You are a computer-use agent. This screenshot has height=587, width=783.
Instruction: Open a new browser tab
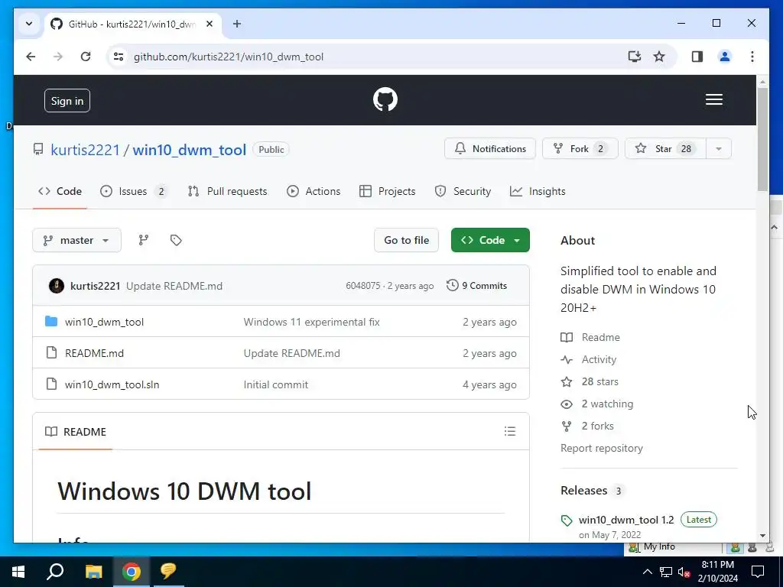(x=237, y=24)
